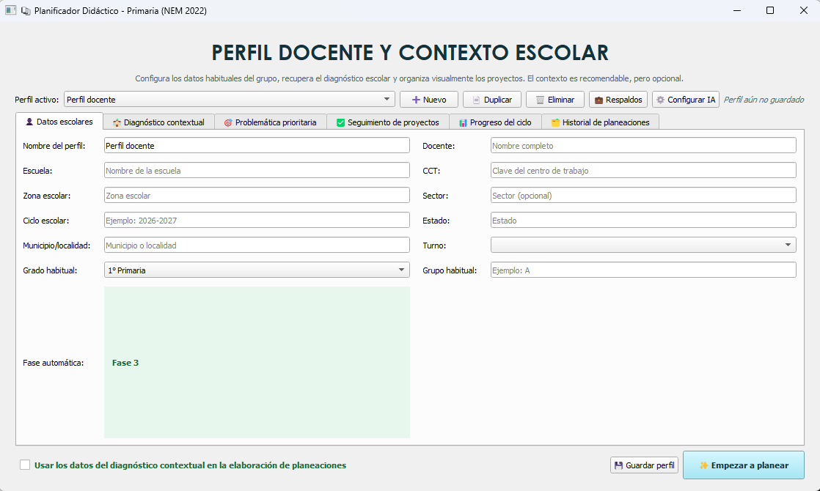Open the Respaldos backups button
The height and width of the screenshot is (491, 820).
coord(618,99)
